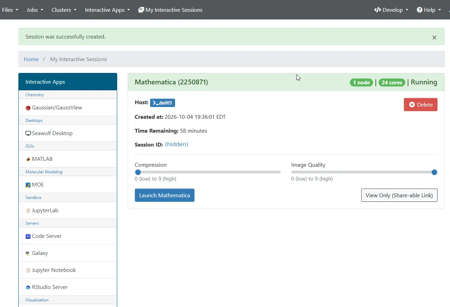Dismiss the session created alert
The width and height of the screenshot is (450, 307).
(434, 38)
